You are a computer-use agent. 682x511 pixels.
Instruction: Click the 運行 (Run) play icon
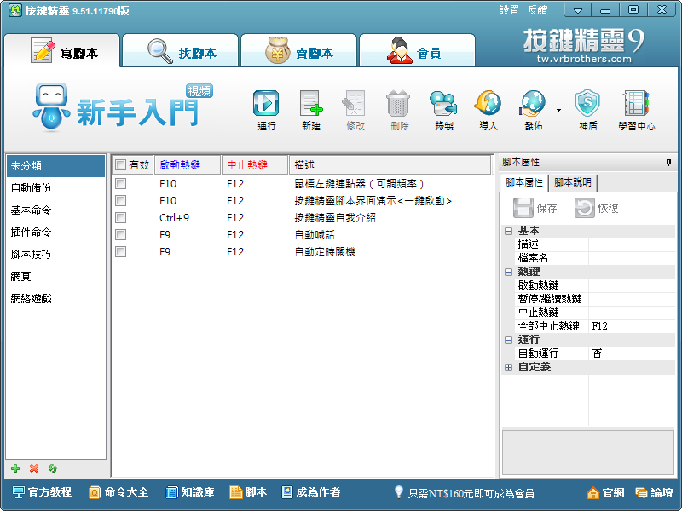coord(266,103)
